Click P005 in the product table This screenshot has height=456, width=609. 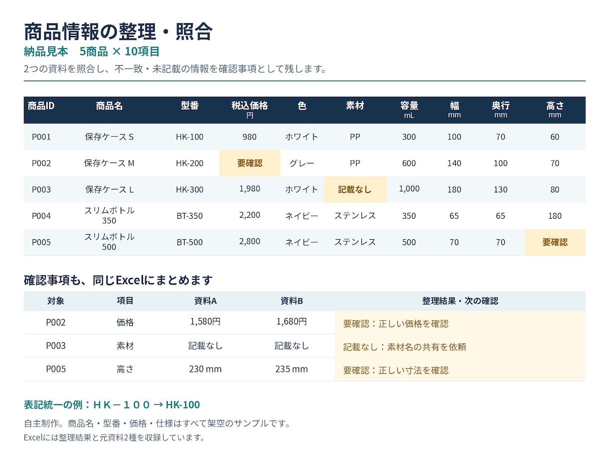point(41,243)
